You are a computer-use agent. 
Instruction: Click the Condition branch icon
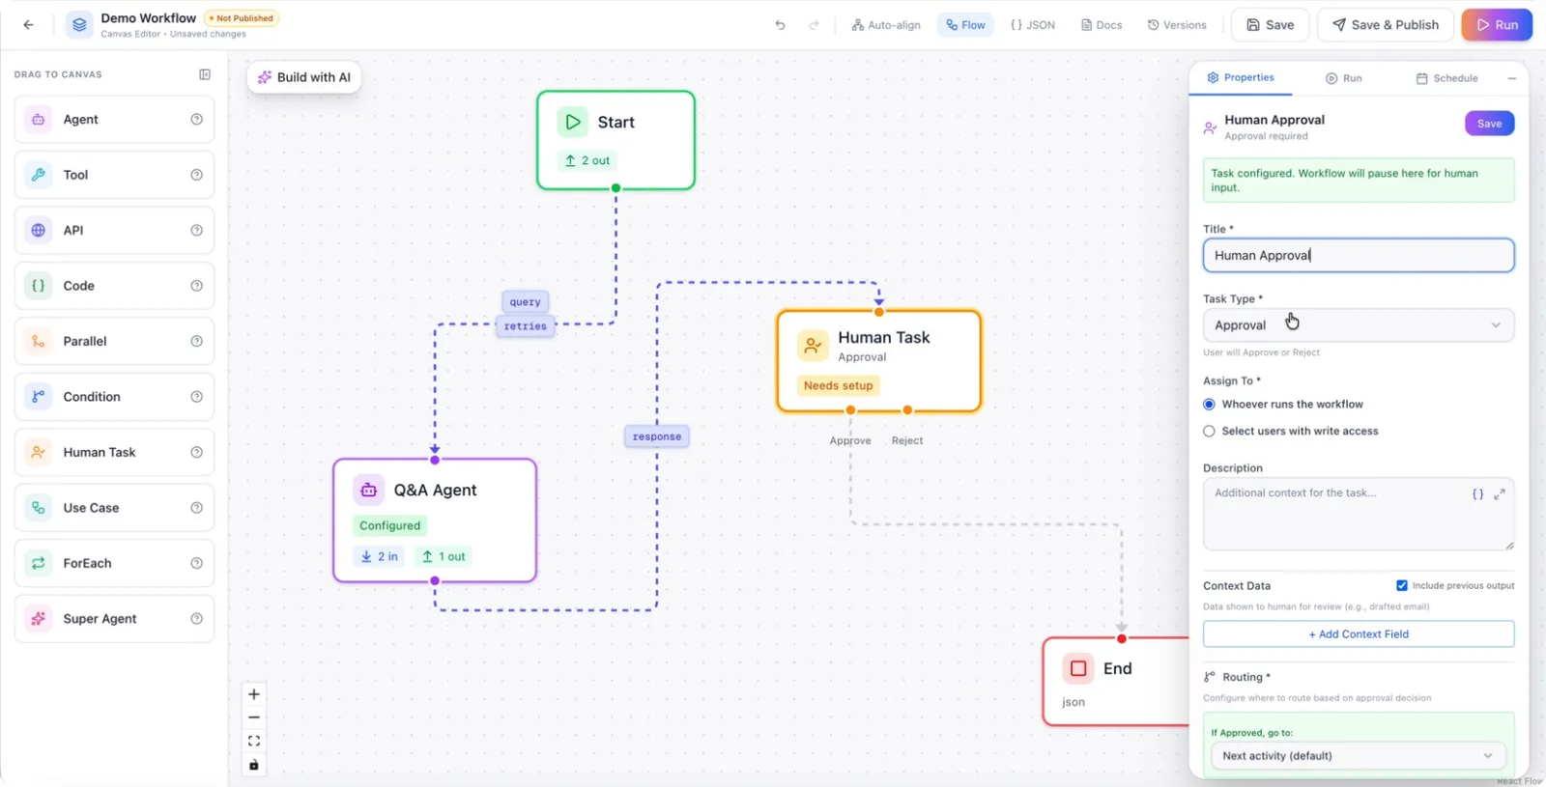click(x=39, y=397)
